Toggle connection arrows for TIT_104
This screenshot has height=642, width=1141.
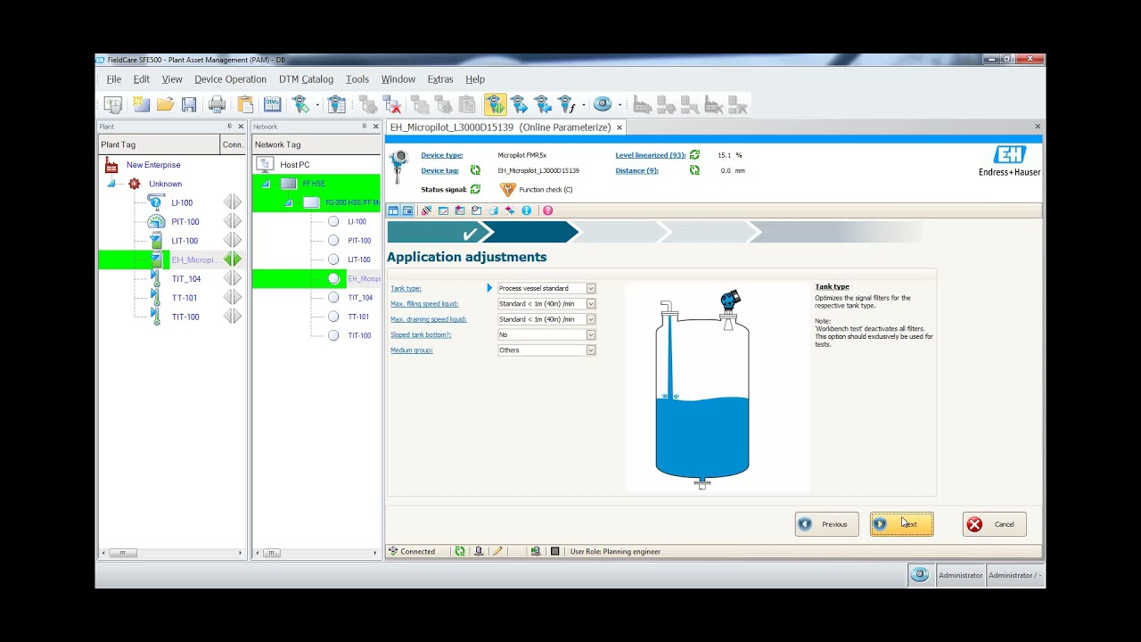(233, 278)
